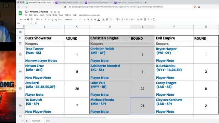Toggle bold formatting
Screen dimensions: 219x123
(88, 19)
